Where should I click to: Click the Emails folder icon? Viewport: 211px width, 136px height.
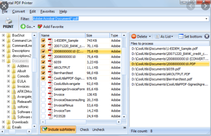click(8, 127)
